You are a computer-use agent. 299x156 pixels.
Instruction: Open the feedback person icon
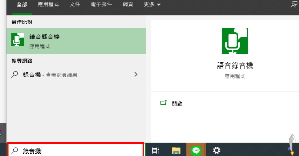(x=294, y=4)
